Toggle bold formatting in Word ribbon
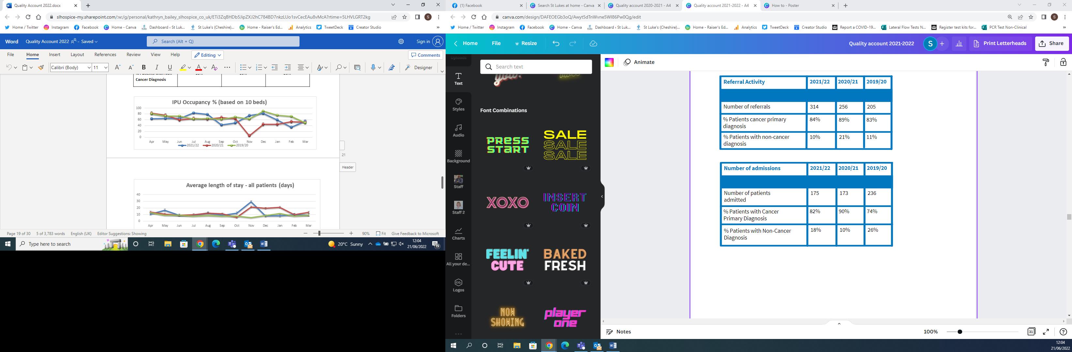The width and height of the screenshot is (1072, 352). [144, 67]
